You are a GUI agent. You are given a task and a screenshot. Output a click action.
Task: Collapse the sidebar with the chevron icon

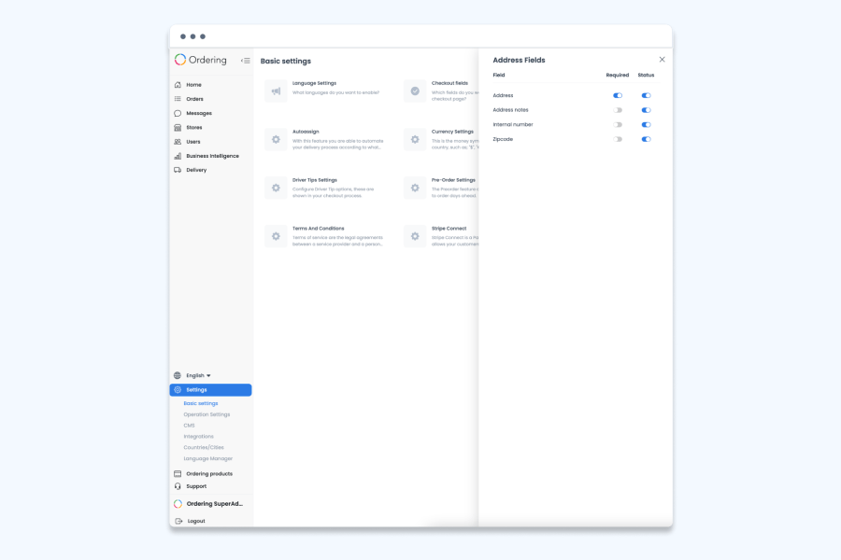(x=246, y=60)
